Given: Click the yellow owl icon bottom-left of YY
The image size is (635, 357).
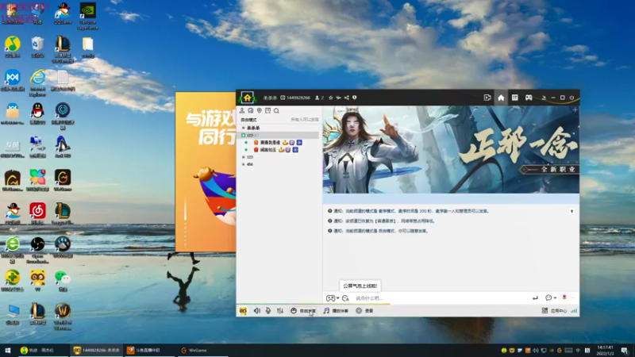Looking at the screenshot, I should (243, 311).
